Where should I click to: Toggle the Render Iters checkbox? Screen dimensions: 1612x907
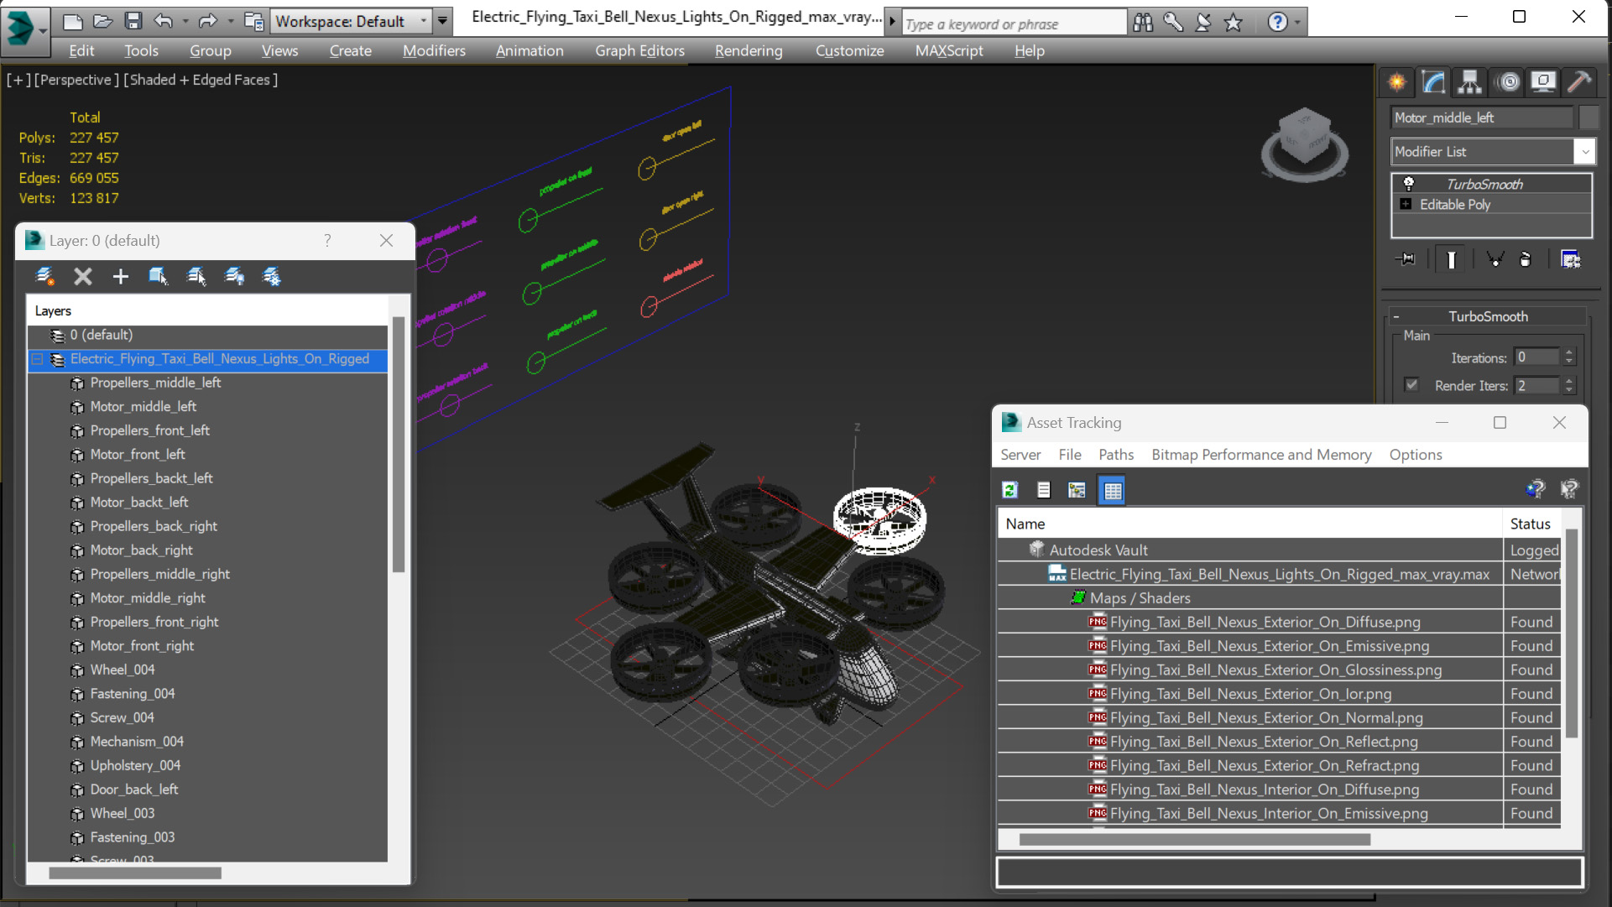(1411, 385)
